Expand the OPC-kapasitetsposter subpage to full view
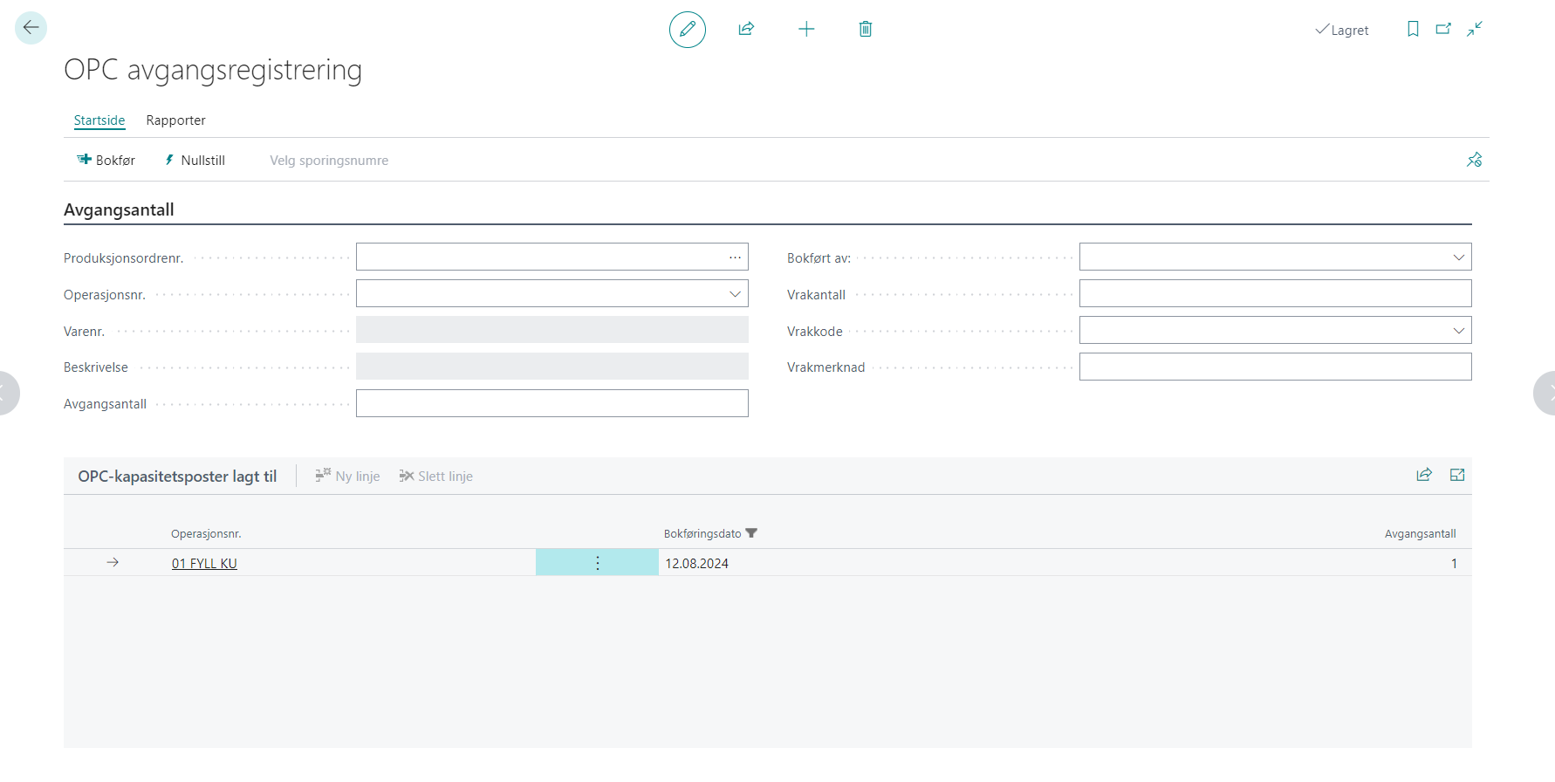Image resolution: width=1555 pixels, height=782 pixels. click(1457, 475)
